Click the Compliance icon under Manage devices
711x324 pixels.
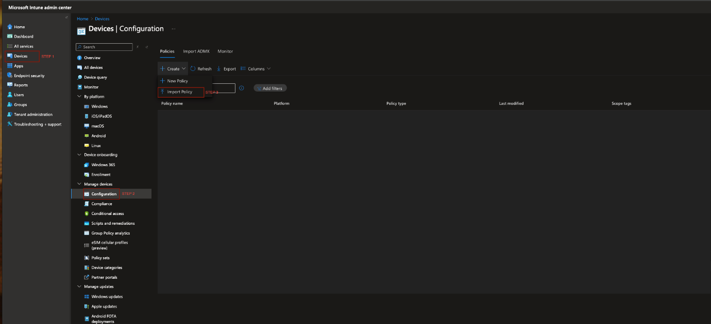[x=87, y=204]
